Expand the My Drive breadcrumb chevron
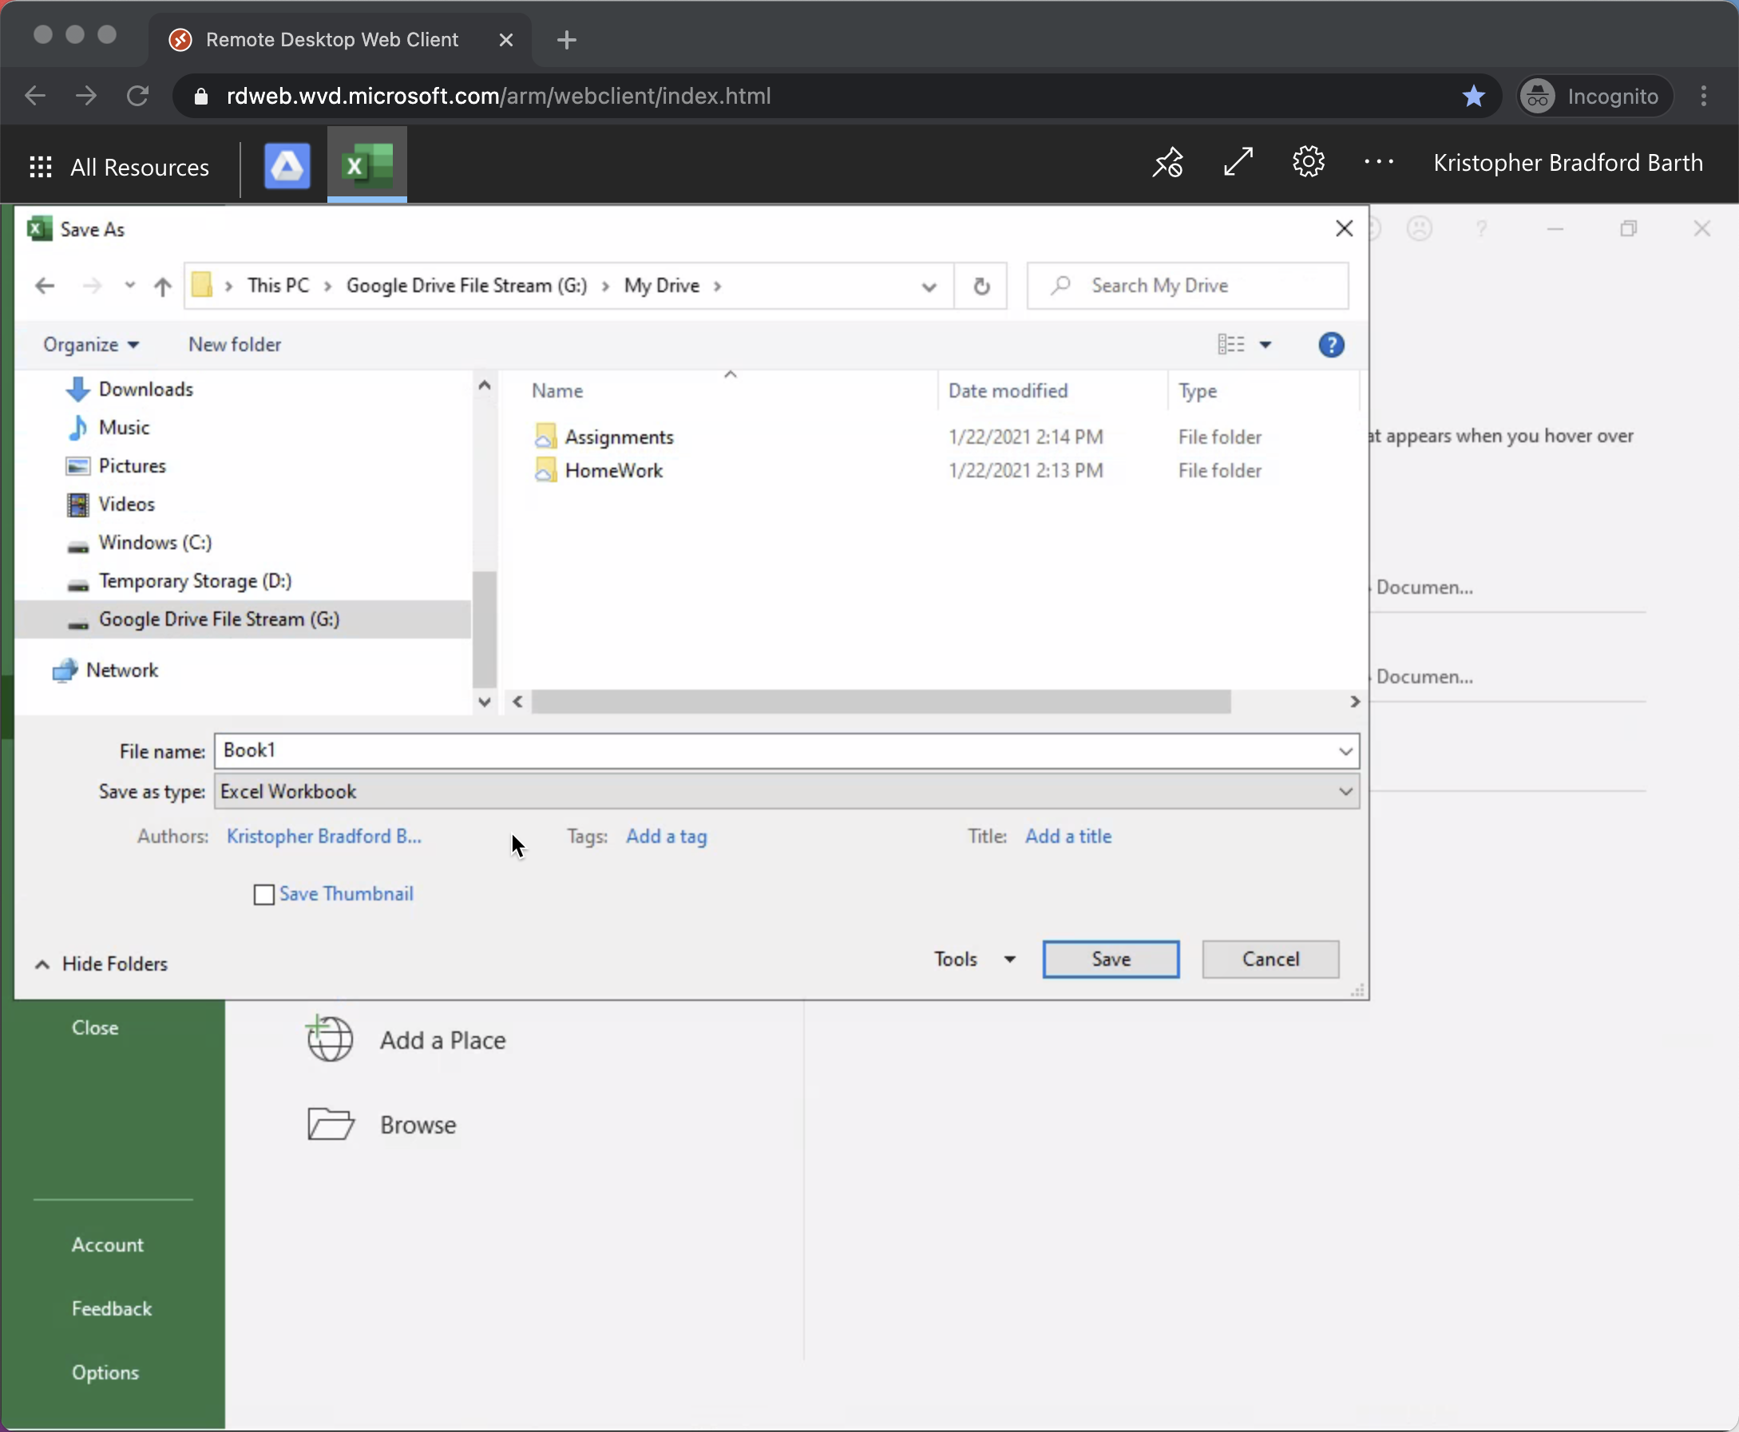The height and width of the screenshot is (1432, 1739). tap(718, 287)
